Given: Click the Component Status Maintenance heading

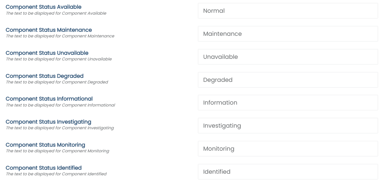Looking at the screenshot, I should (x=49, y=30).
